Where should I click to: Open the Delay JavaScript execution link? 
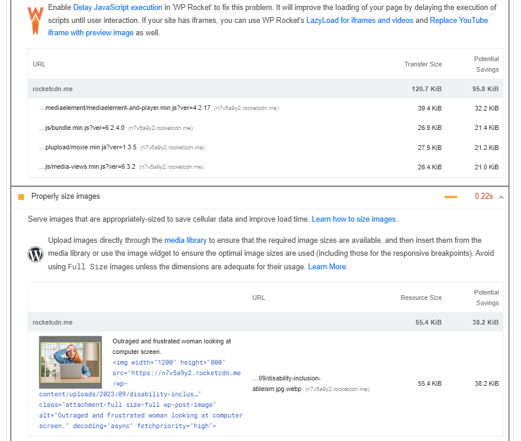117,8
